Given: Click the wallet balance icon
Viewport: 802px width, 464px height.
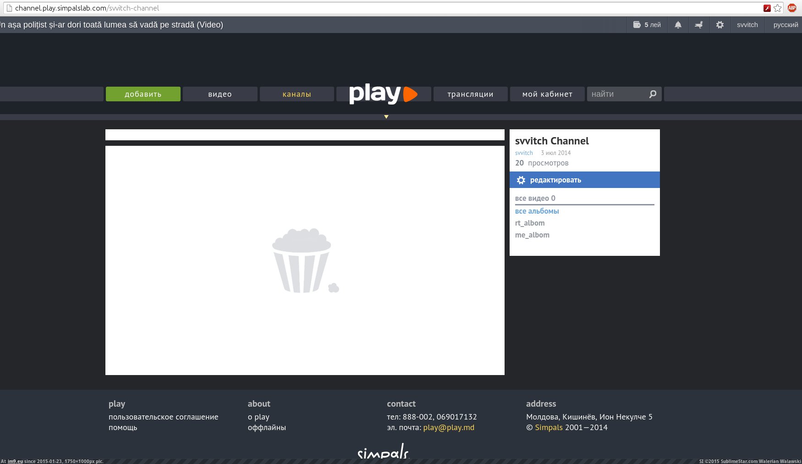Looking at the screenshot, I should [x=637, y=25].
